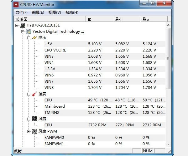Click the scrollbar down arrow
188x156 pixels.
pyautogui.click(x=168, y=144)
